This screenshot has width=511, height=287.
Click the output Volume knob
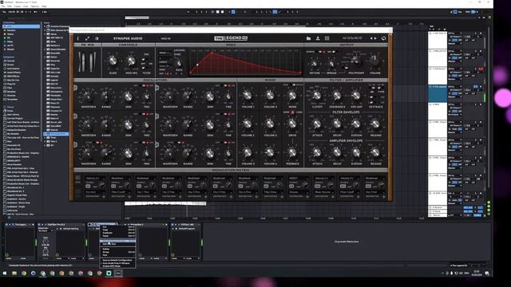(x=374, y=61)
